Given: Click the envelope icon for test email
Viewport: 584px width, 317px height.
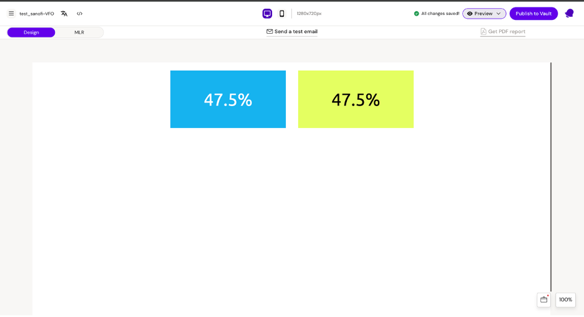Looking at the screenshot, I should click(270, 31).
